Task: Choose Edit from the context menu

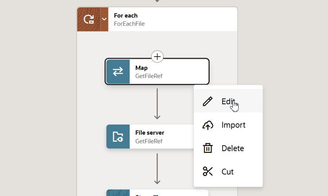Action: tap(228, 102)
